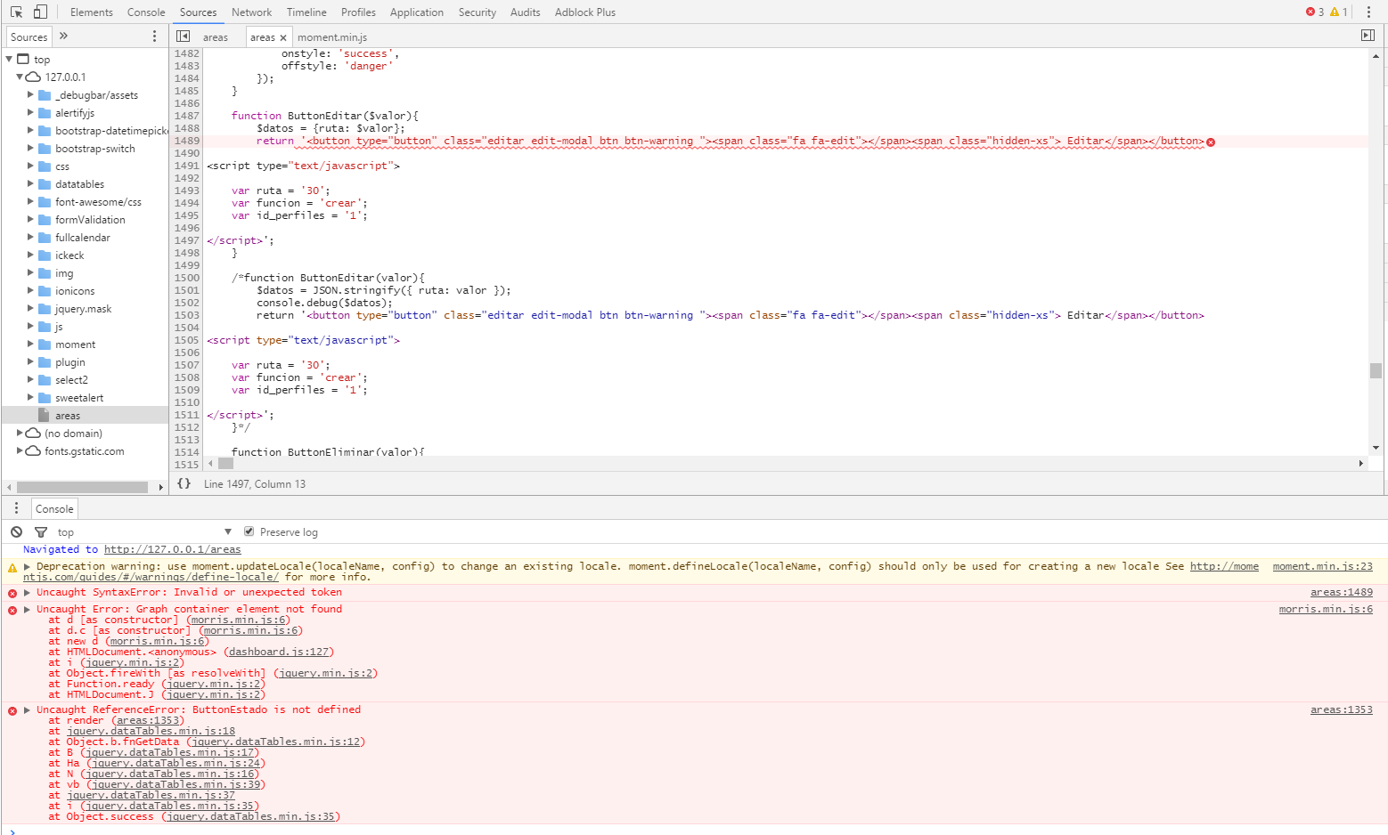Click the editor vertical scrollbar thumb
The image size is (1388, 835).
pos(1376,370)
